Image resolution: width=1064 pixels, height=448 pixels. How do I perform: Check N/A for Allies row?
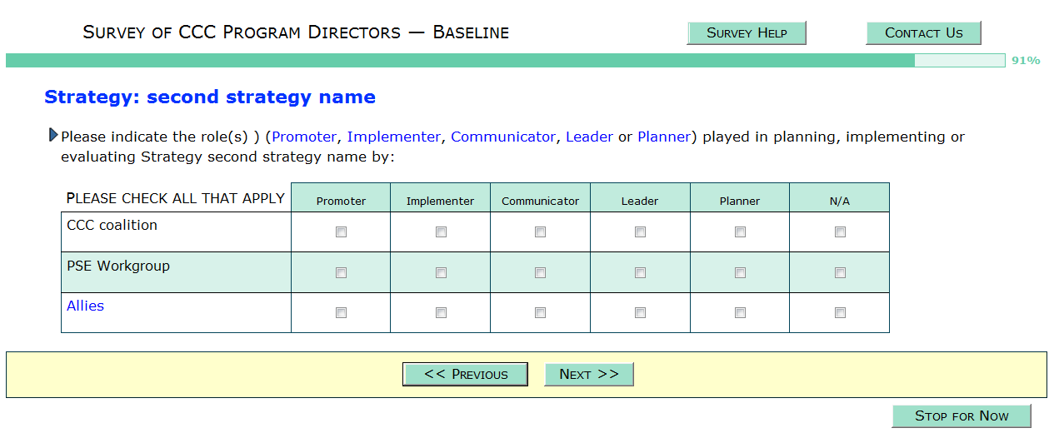(840, 313)
